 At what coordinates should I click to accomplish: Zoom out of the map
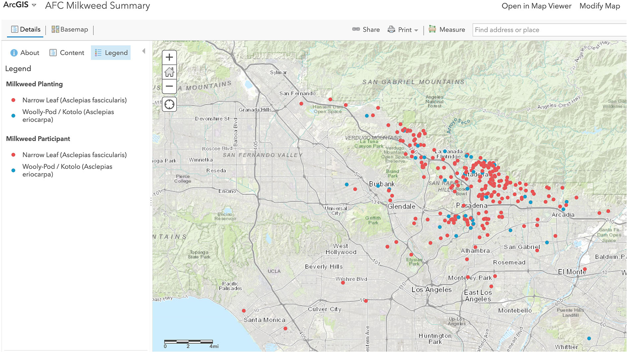click(x=169, y=86)
